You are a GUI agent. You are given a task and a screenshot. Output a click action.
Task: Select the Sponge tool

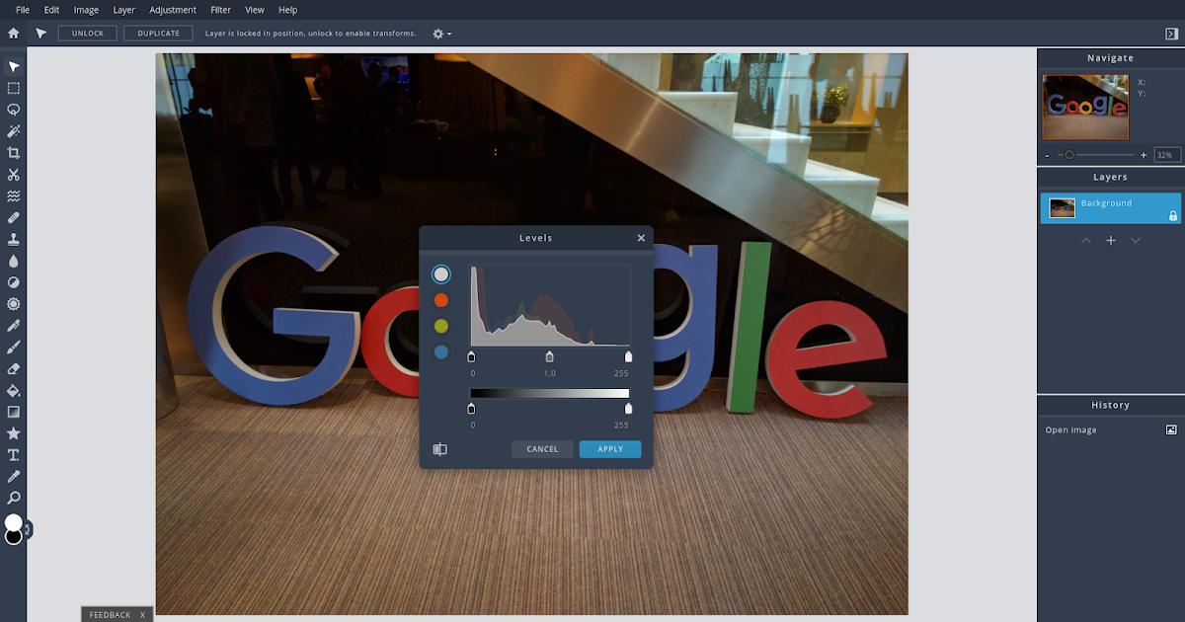point(14,304)
